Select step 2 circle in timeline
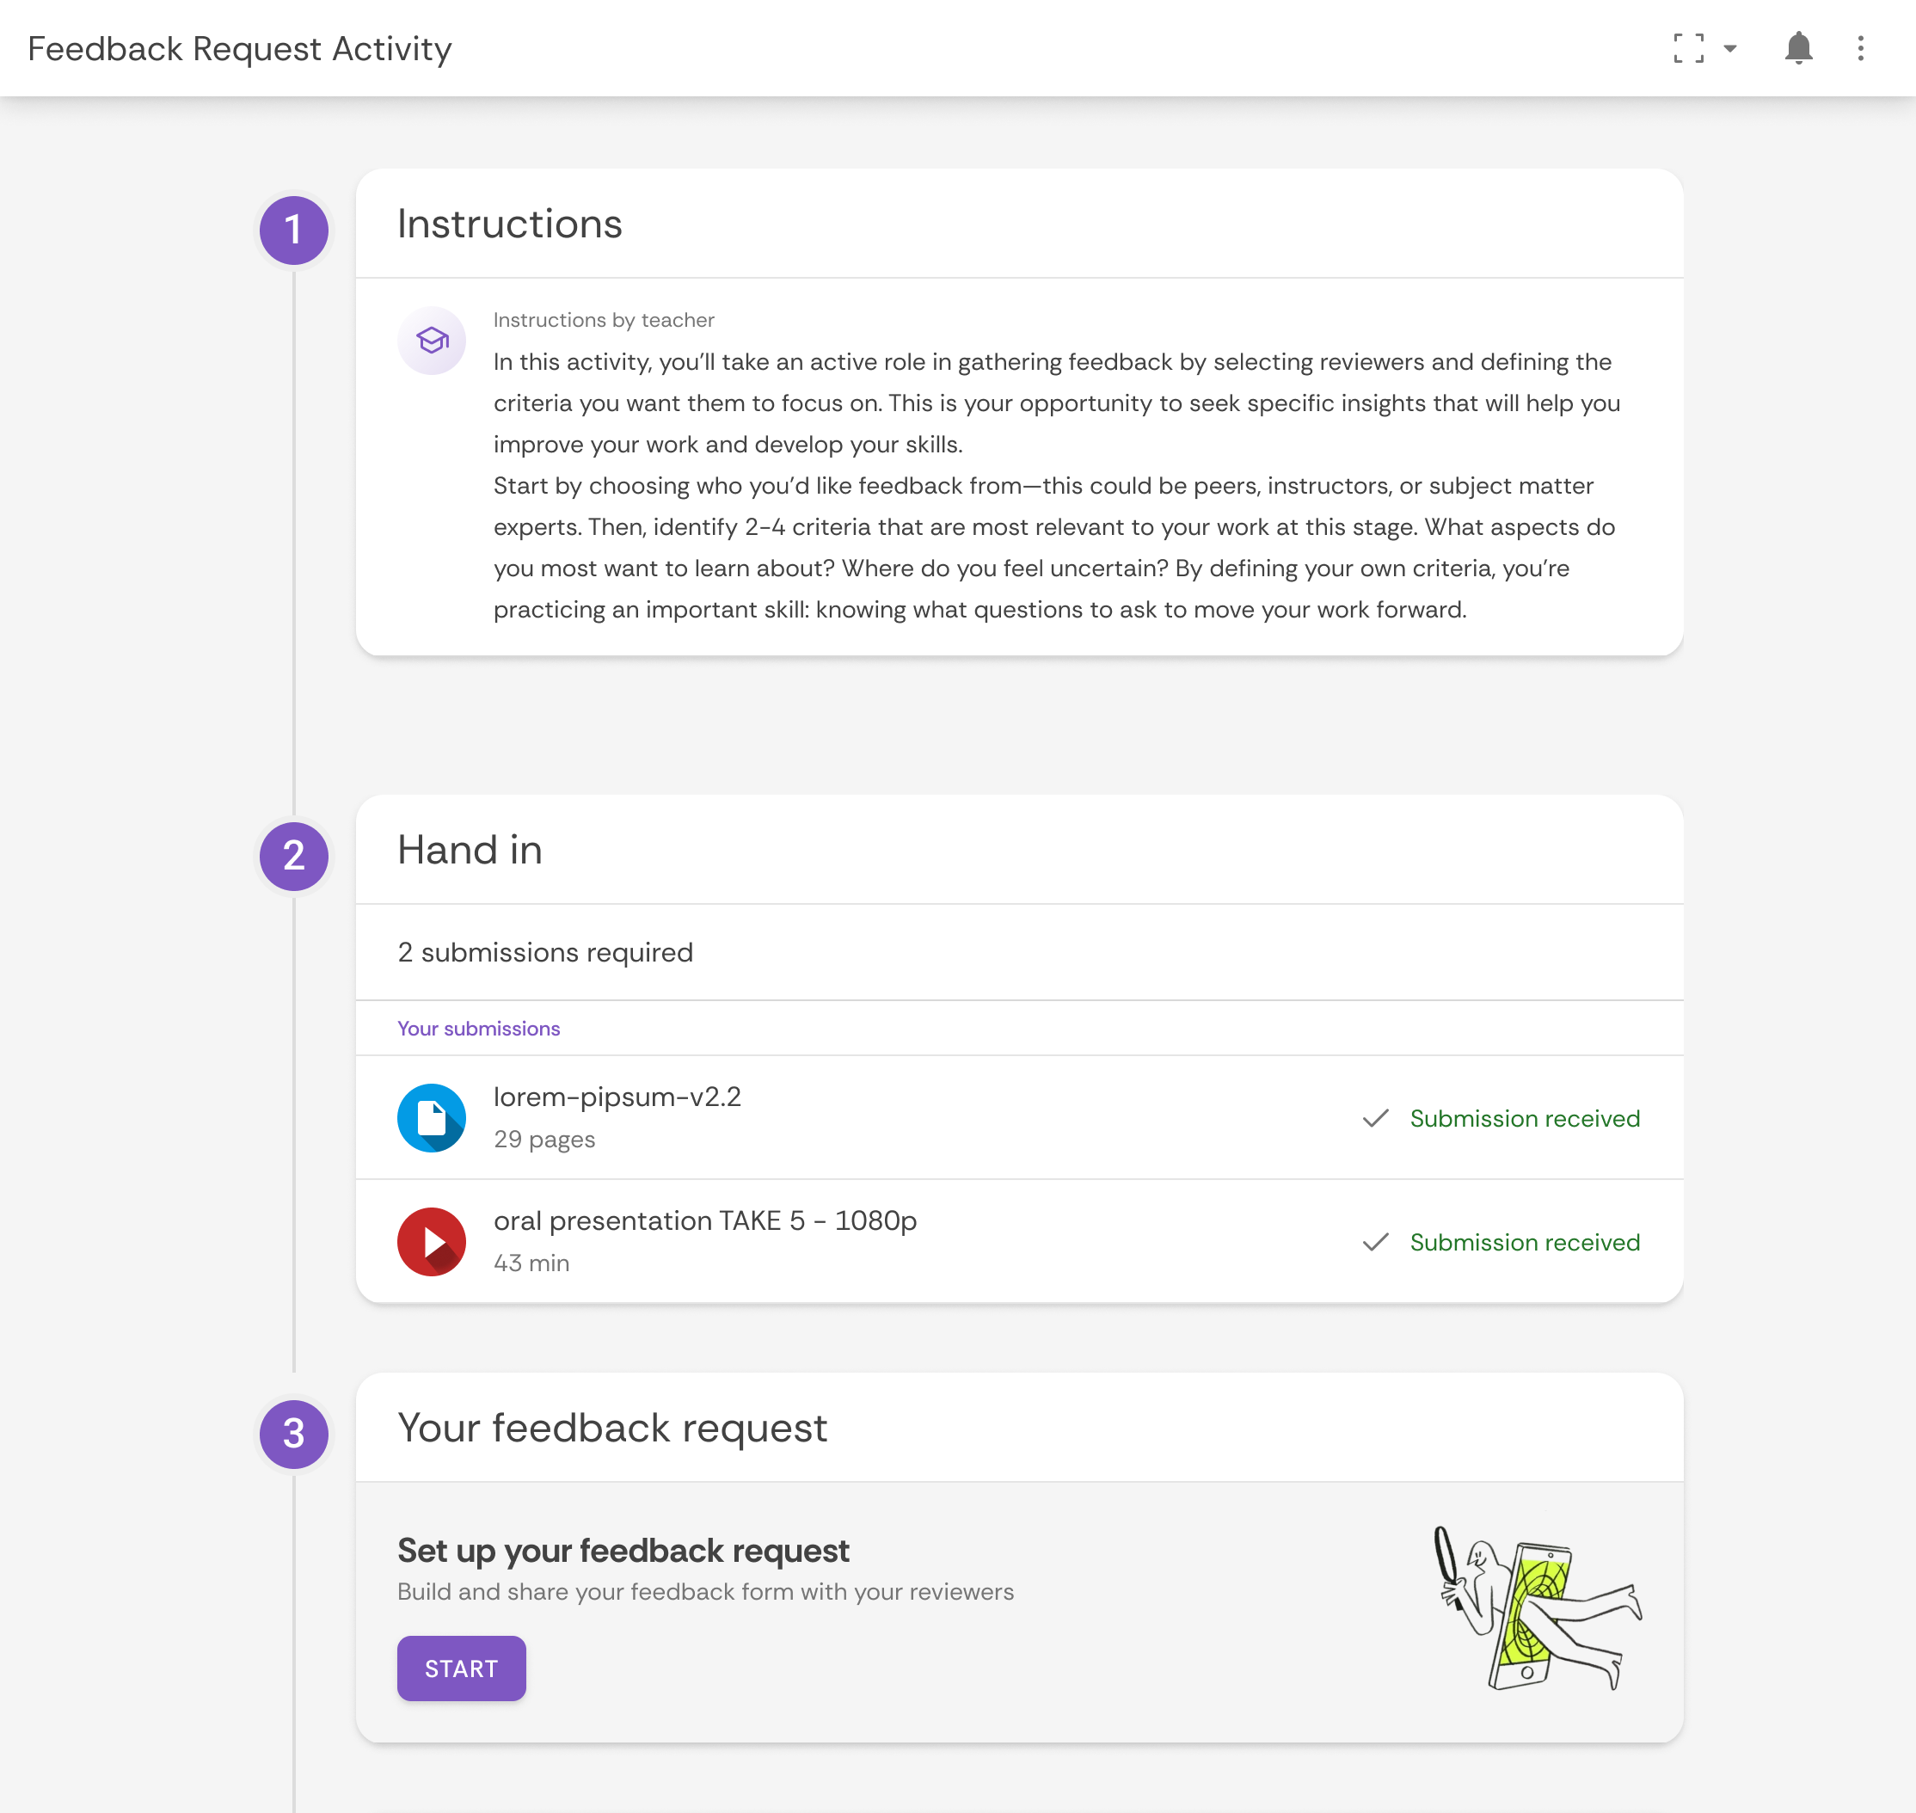The height and width of the screenshot is (1813, 1916). pyautogui.click(x=294, y=857)
